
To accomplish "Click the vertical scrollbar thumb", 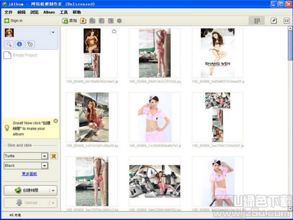I will point(290,46).
